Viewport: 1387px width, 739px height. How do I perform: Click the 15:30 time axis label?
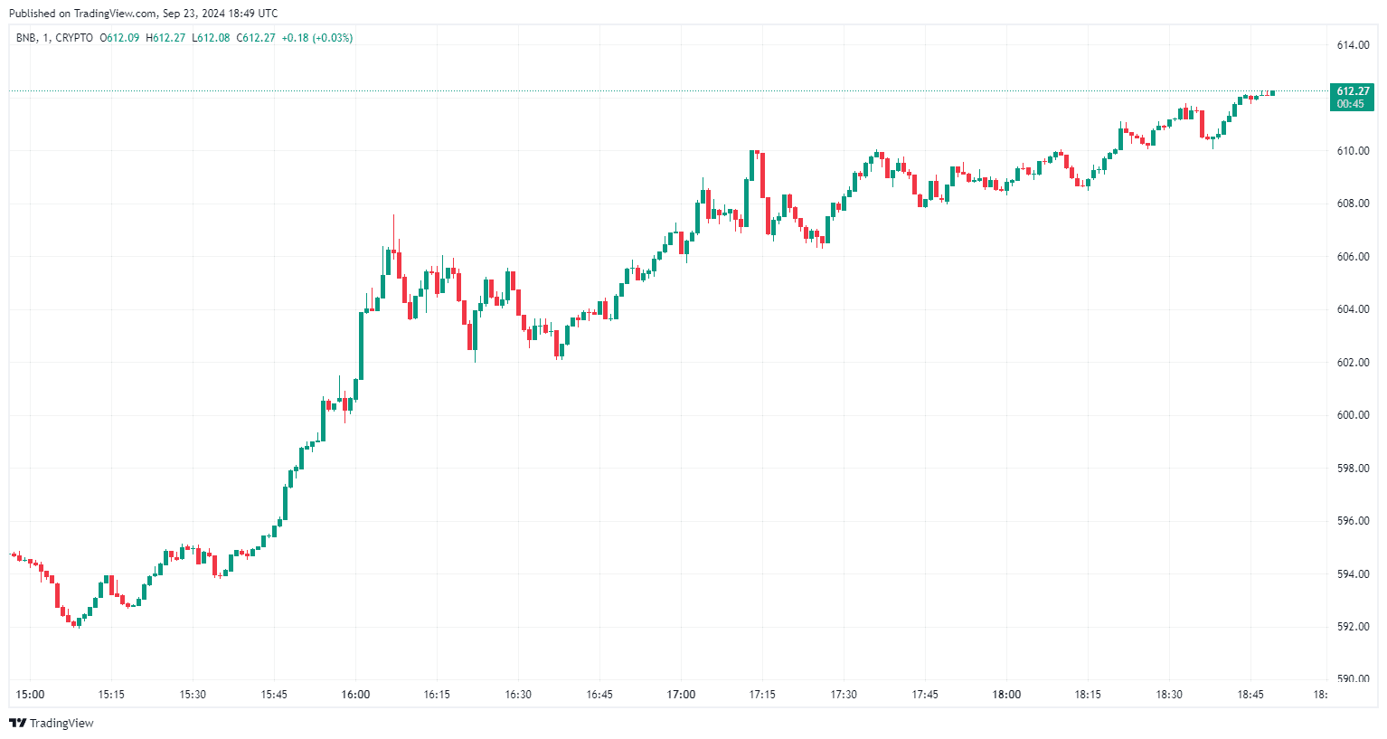tap(193, 695)
